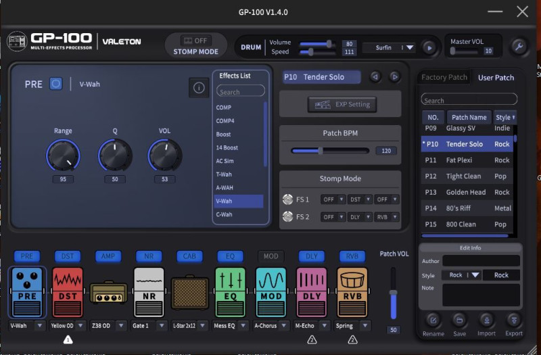Click the Import patch icon
Viewport: 541px width, 355px height.
[x=486, y=321]
